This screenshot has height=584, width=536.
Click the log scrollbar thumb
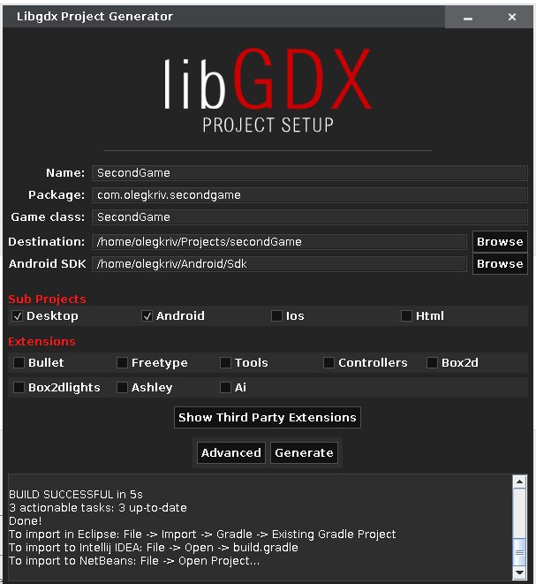point(519,552)
